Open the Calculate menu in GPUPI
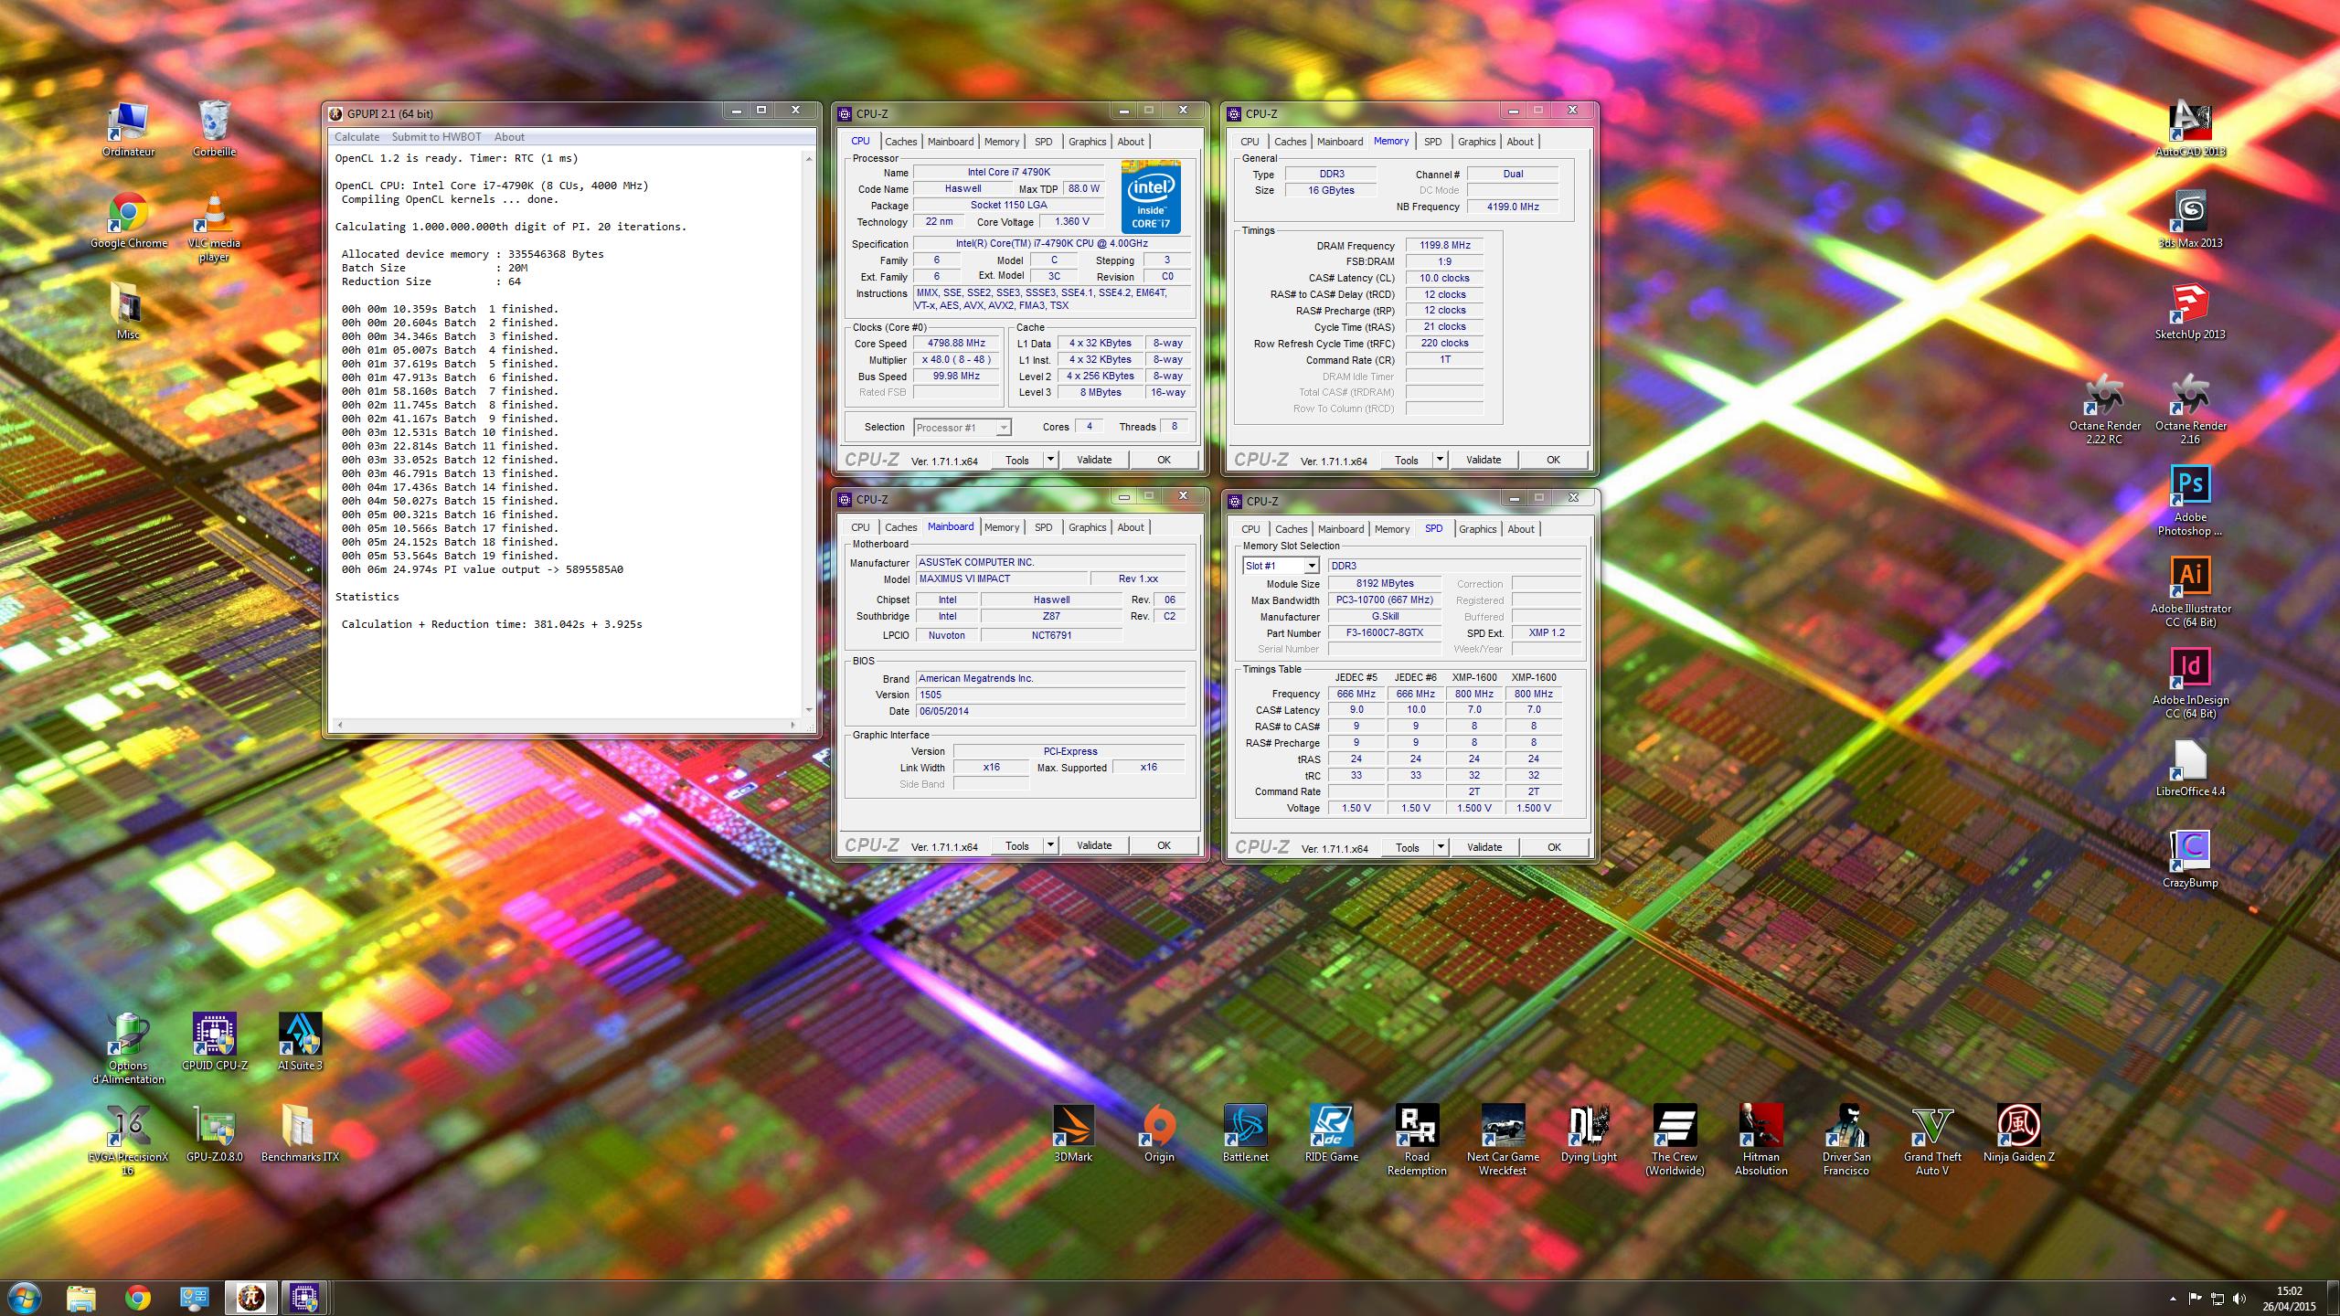 pyautogui.click(x=356, y=137)
